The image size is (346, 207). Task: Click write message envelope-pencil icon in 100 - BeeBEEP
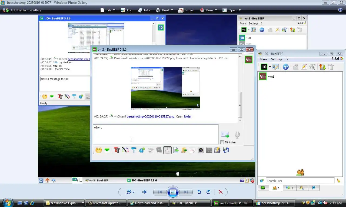(304, 67)
